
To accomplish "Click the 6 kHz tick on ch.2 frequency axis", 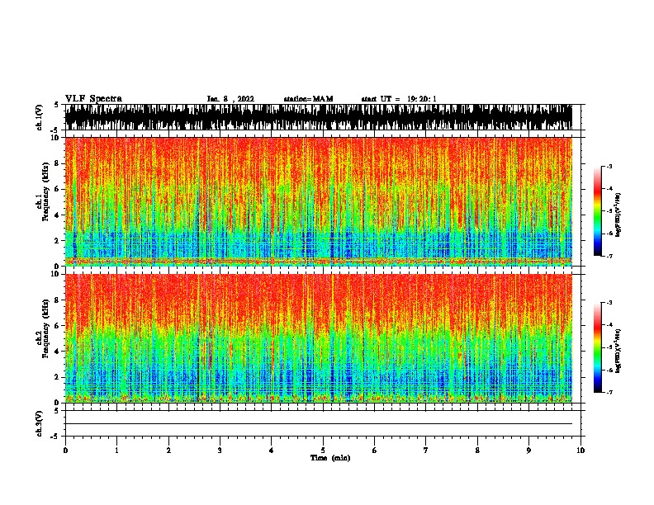I will click(x=57, y=325).
